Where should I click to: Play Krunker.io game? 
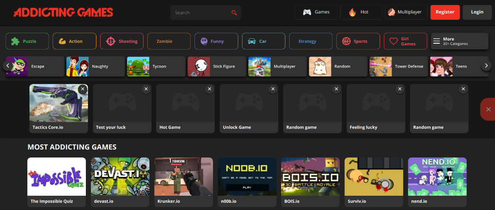[x=184, y=182]
